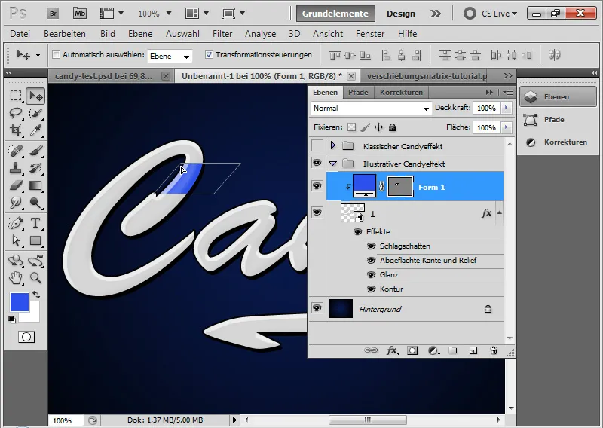Select the Brush tool
The height and width of the screenshot is (428, 603).
(35, 151)
